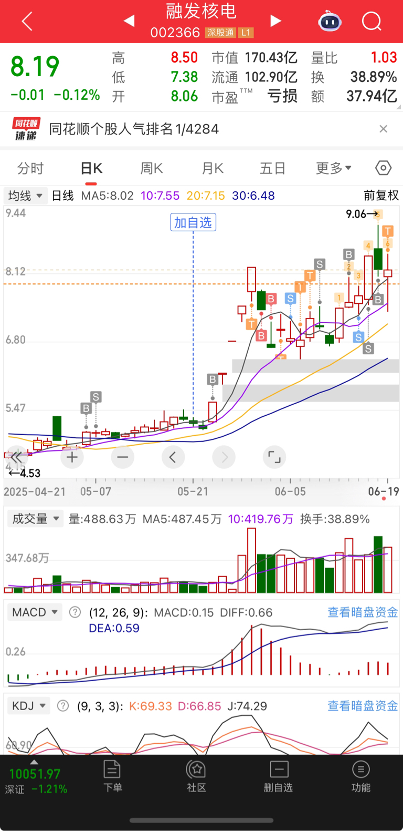Open search with magnifier icon
Viewport: 403px width, 831px height.
372,22
